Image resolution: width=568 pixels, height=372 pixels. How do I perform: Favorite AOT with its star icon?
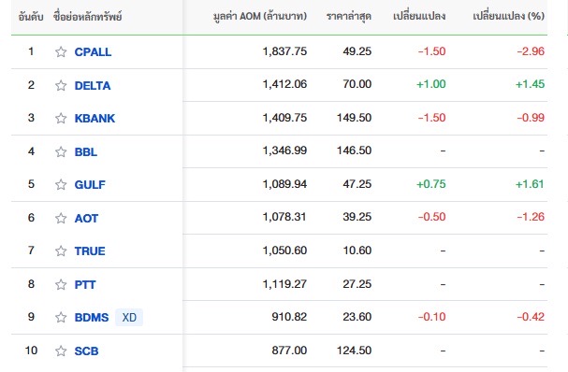point(61,218)
